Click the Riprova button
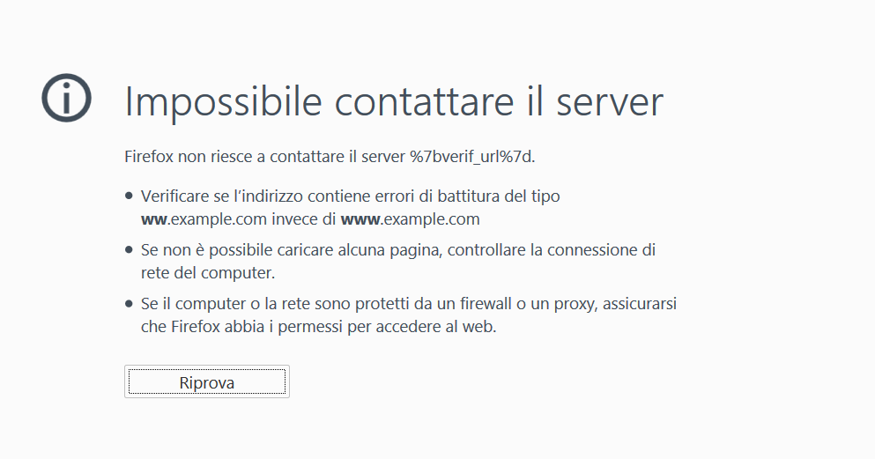Screen dimensions: 875x459 point(206,382)
